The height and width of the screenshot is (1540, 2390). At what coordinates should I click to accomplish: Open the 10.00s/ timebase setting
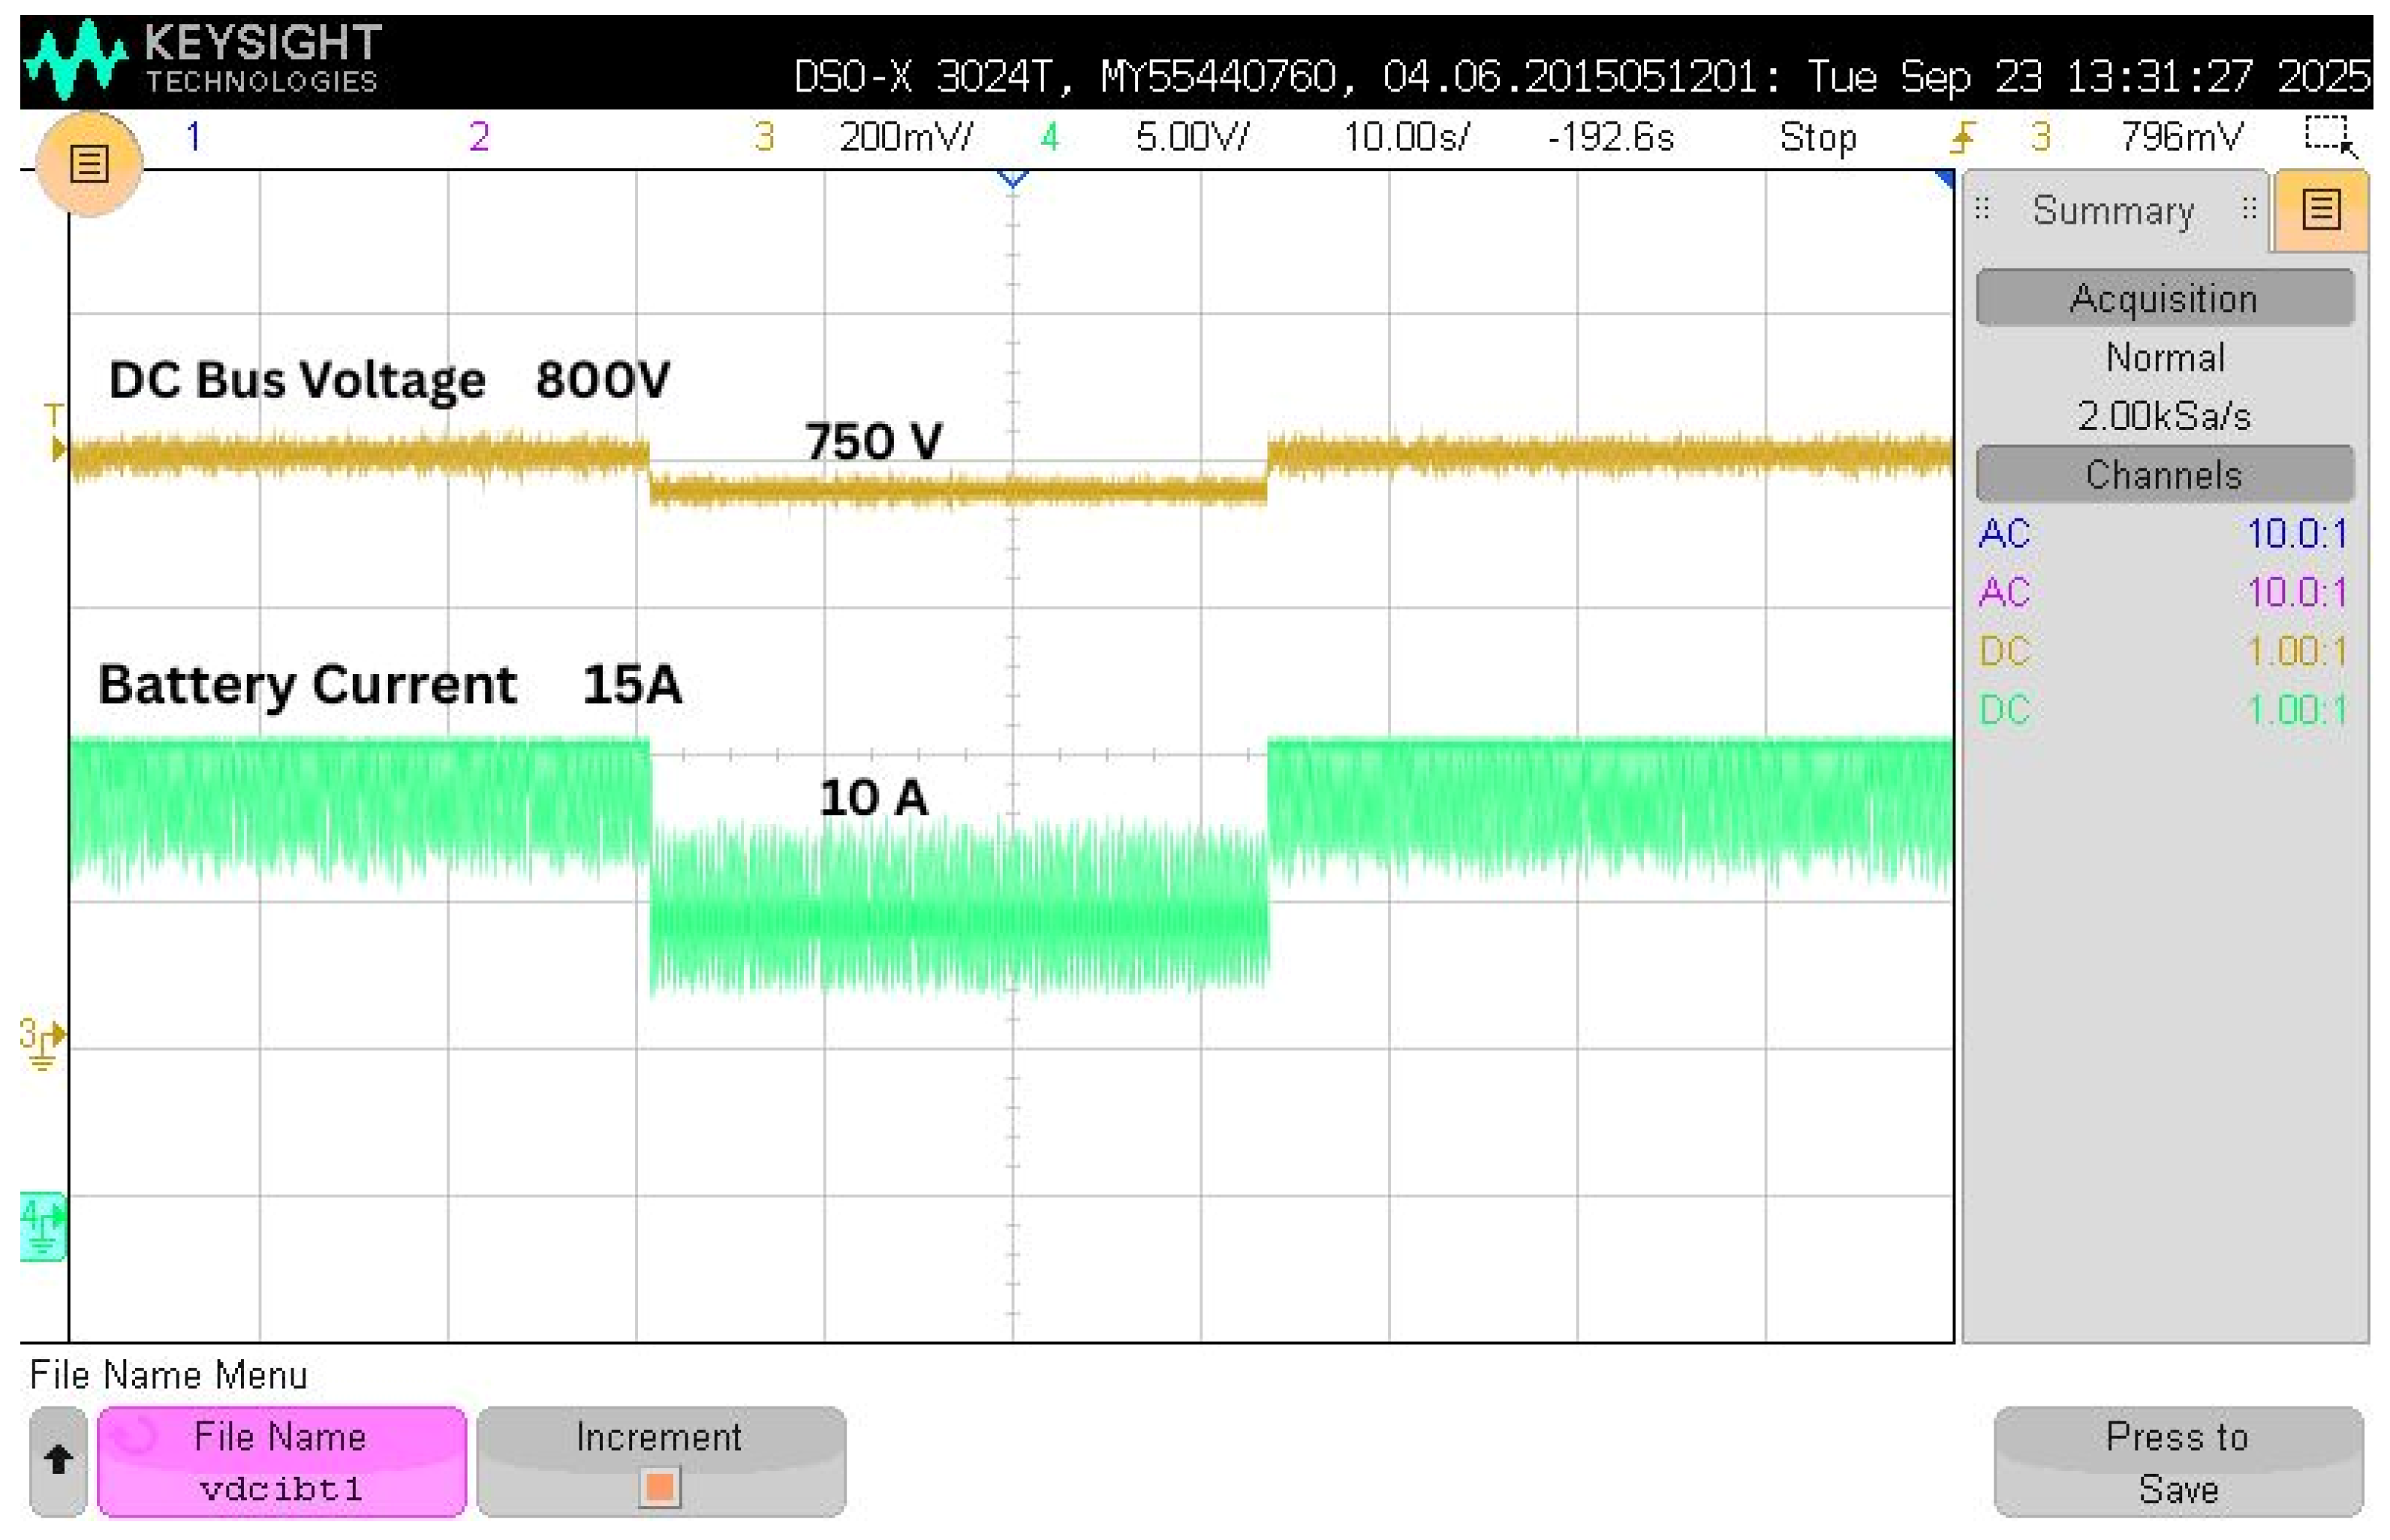point(1405,136)
